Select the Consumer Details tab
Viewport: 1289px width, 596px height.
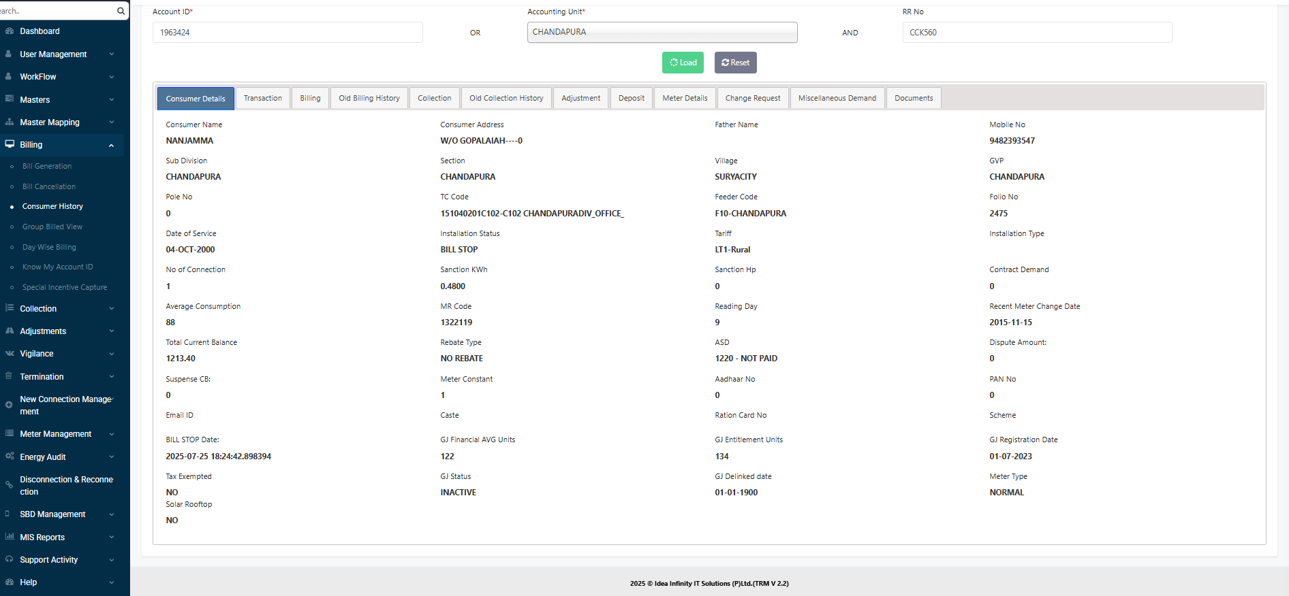click(x=196, y=99)
